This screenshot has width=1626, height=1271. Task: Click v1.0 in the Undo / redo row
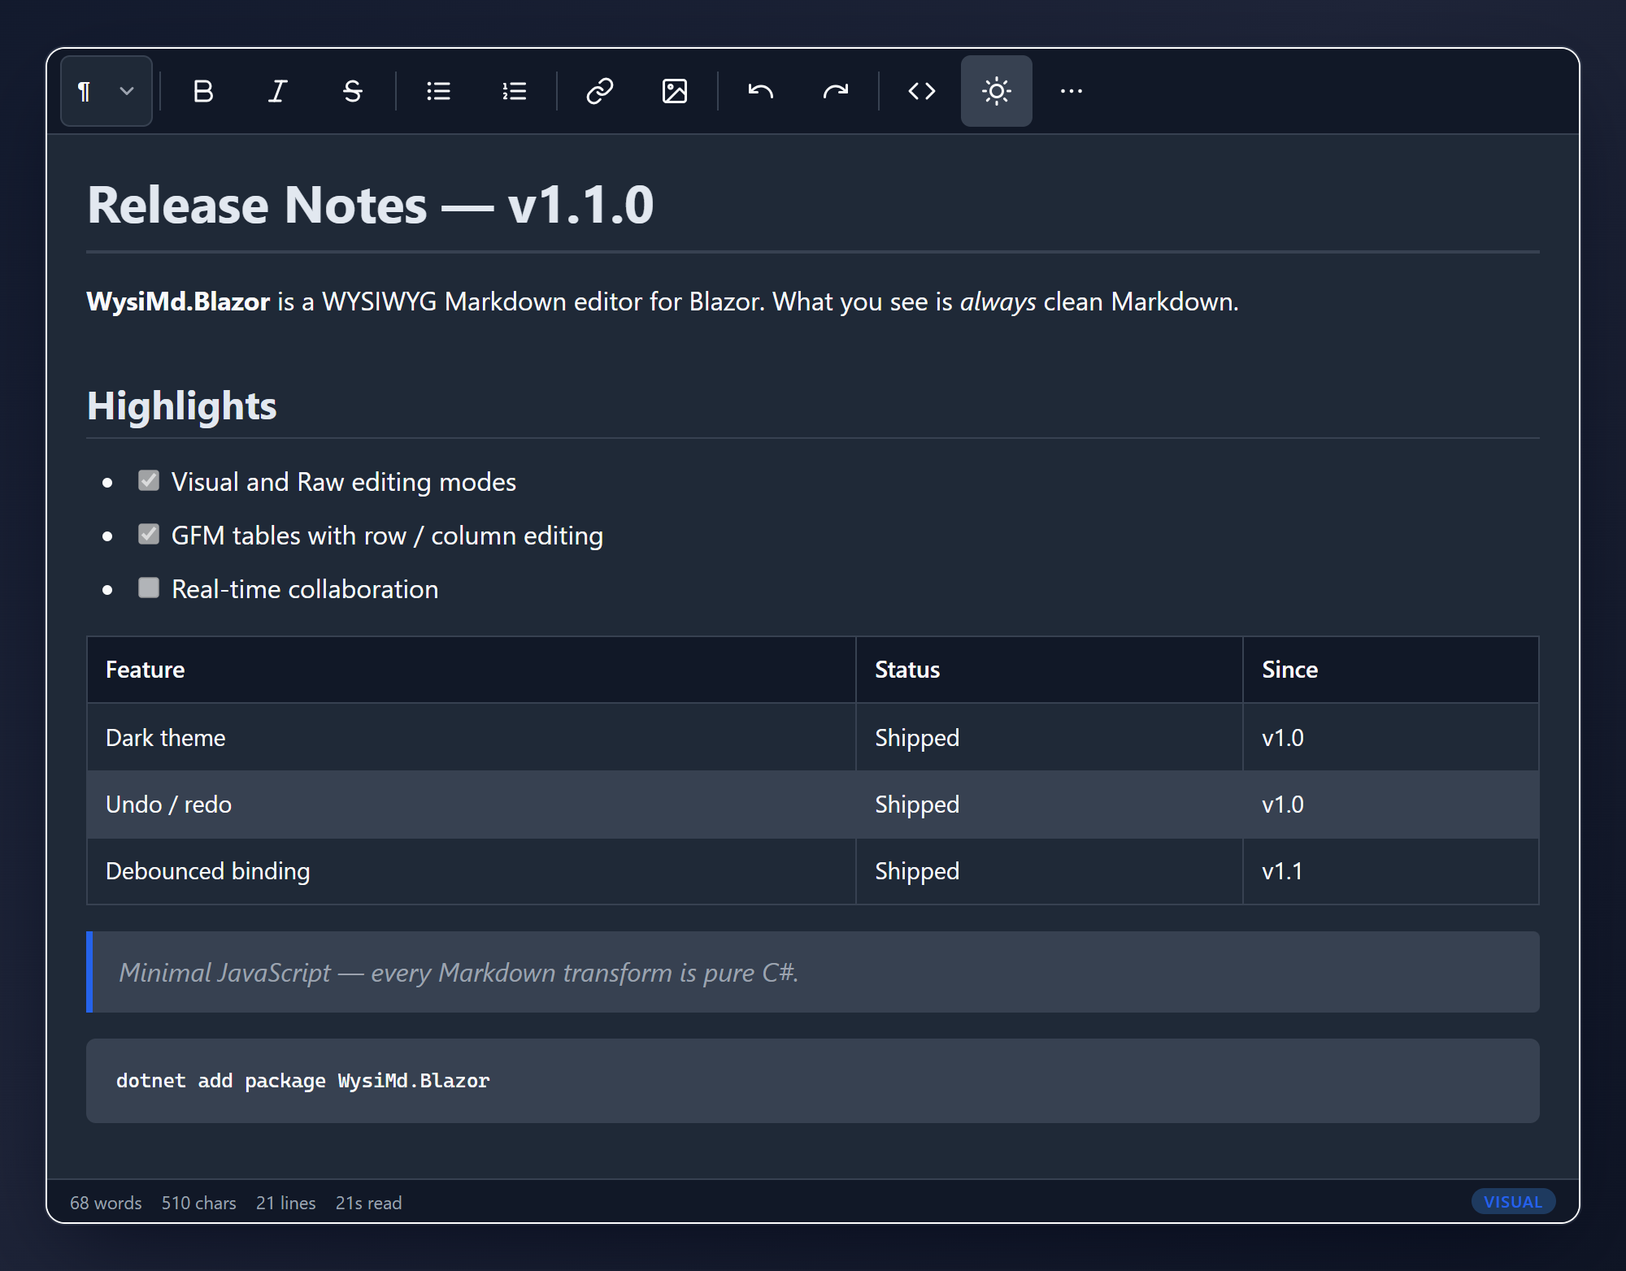tap(1390, 805)
